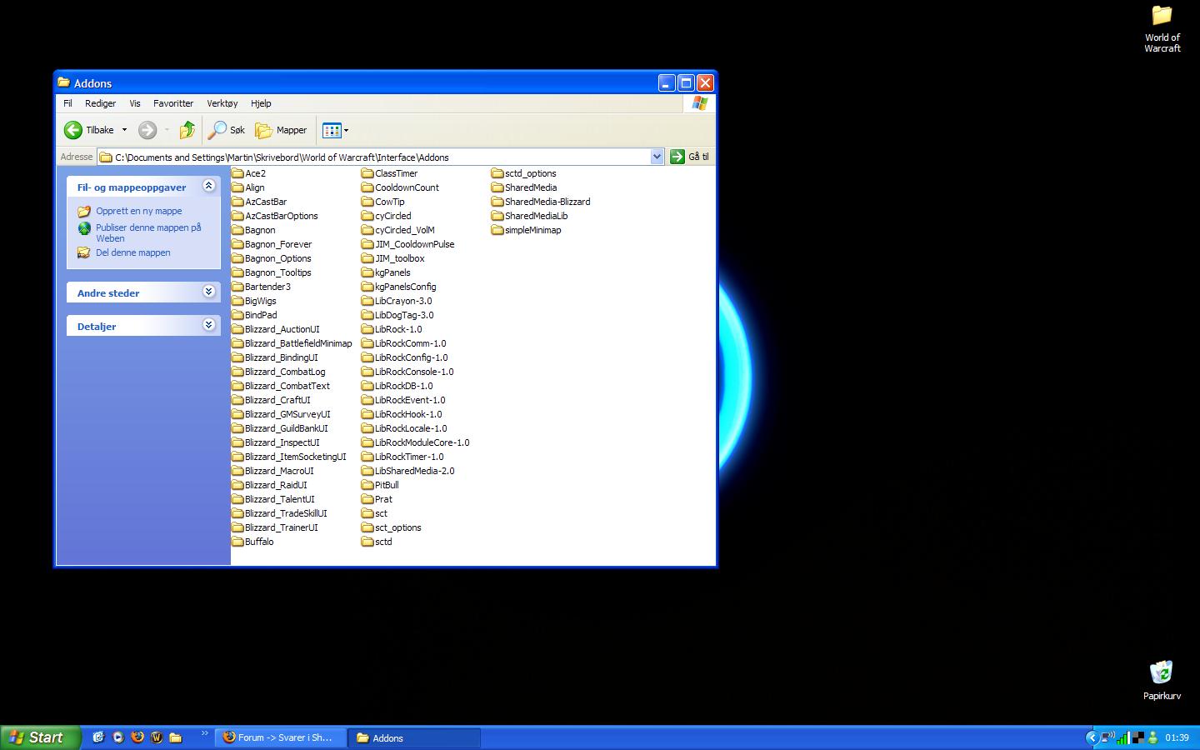Launch Firefox from the quick launch bar
The width and height of the screenshot is (1200, 750).
(137, 737)
